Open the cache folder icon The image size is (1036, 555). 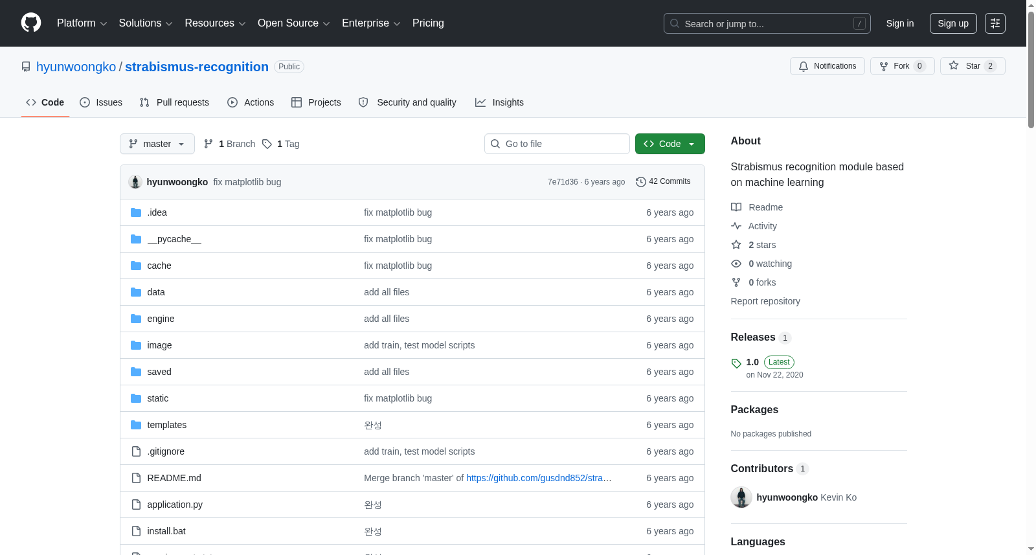pyautogui.click(x=136, y=266)
